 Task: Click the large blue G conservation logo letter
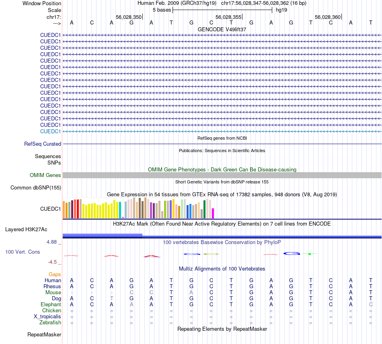click(292, 254)
